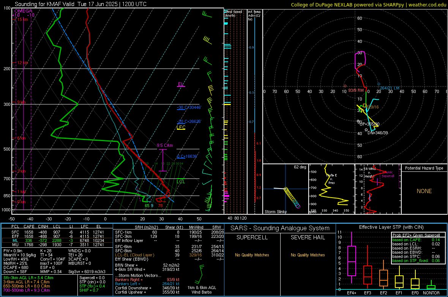Click the 'SFC-1km' kinematics row
Image resolution: width=448 pixels, height=297 pixels.
point(169,232)
